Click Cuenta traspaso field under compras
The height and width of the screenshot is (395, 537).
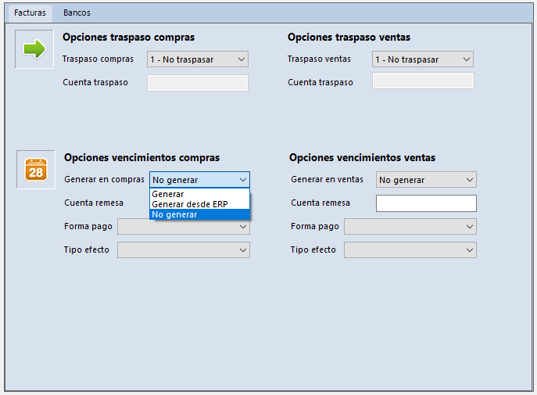pos(198,83)
